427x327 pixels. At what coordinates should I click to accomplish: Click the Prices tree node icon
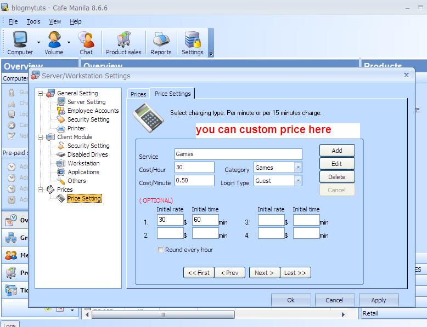point(50,189)
